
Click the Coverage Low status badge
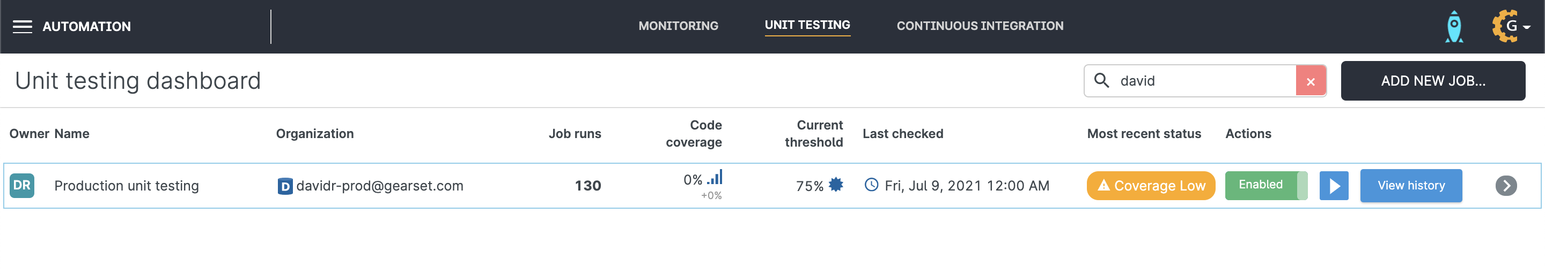(x=1150, y=186)
